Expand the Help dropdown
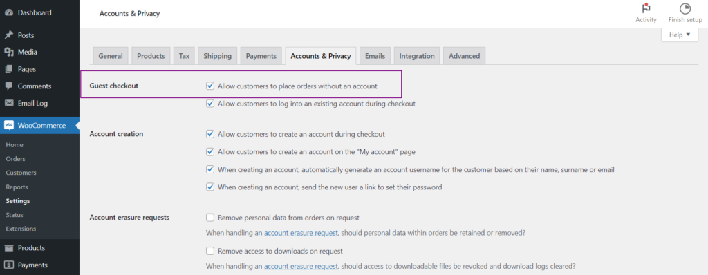Image resolution: width=708 pixels, height=275 pixels. point(680,35)
